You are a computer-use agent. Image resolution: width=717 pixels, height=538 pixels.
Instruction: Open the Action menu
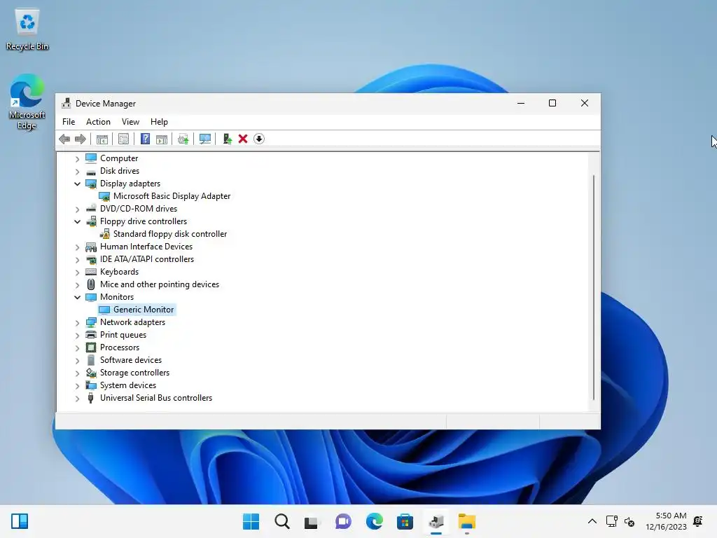pos(98,122)
